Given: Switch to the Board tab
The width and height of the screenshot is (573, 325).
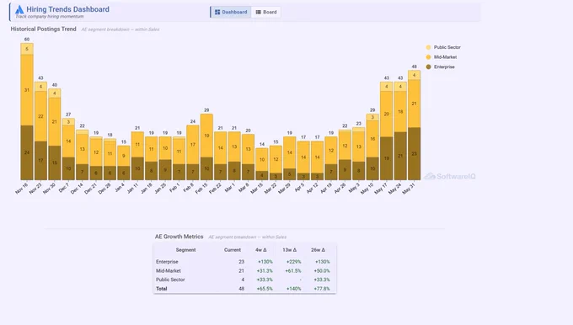Looking at the screenshot, I should 266,12.
